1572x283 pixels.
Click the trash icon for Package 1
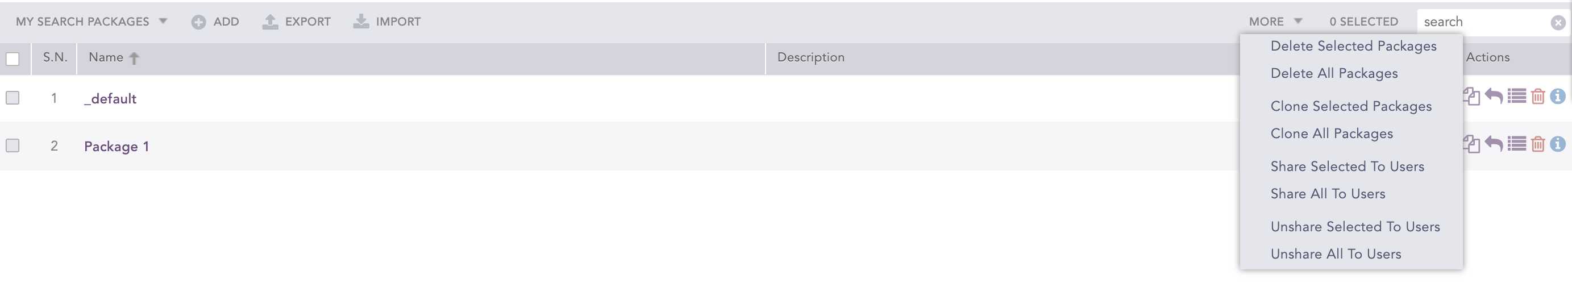coord(1538,144)
